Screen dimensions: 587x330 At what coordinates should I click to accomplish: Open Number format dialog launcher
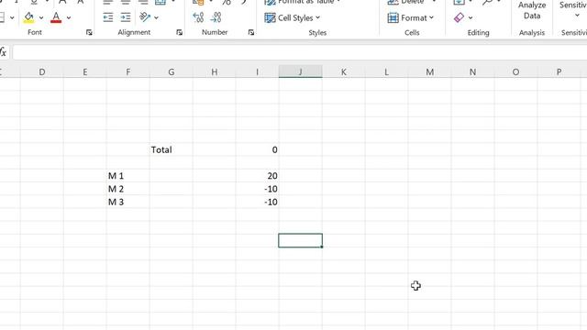(x=251, y=33)
